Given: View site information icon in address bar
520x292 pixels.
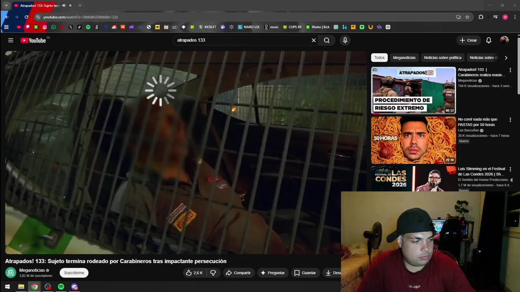Looking at the screenshot, I should click(38, 17).
